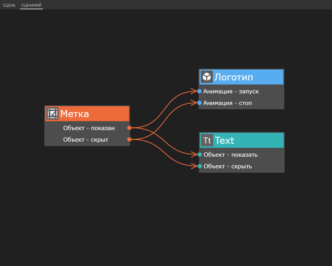Click the orange output port of Объект - скрыт
The width and height of the screenshot is (332, 266).
(129, 140)
